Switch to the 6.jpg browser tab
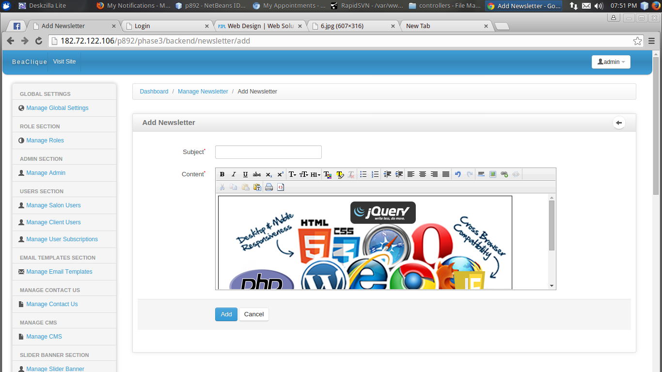Screen dimensions: 662x372 pyautogui.click(x=353, y=26)
